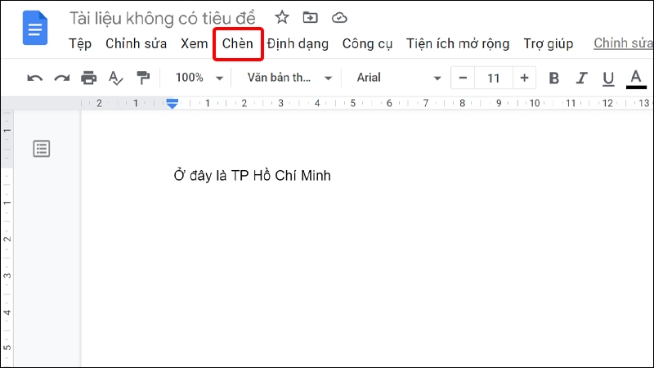
Task: Open the Định dạng menu
Action: pyautogui.click(x=298, y=44)
